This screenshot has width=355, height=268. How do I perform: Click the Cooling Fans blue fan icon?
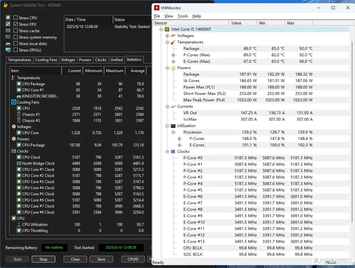click(14, 102)
